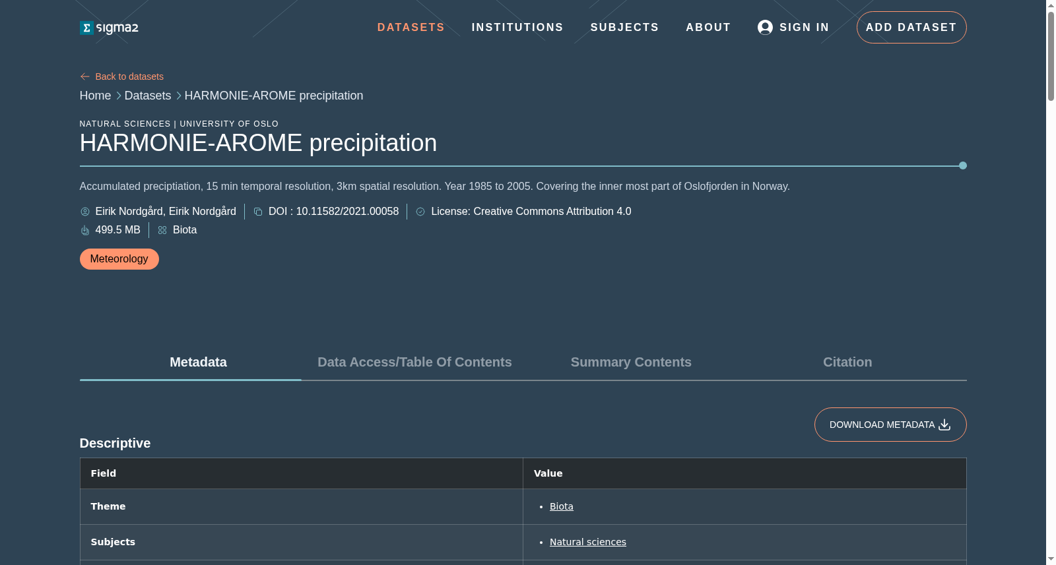This screenshot has height=565, width=1056.
Task: Switch to the Citation tab
Action: 847,362
